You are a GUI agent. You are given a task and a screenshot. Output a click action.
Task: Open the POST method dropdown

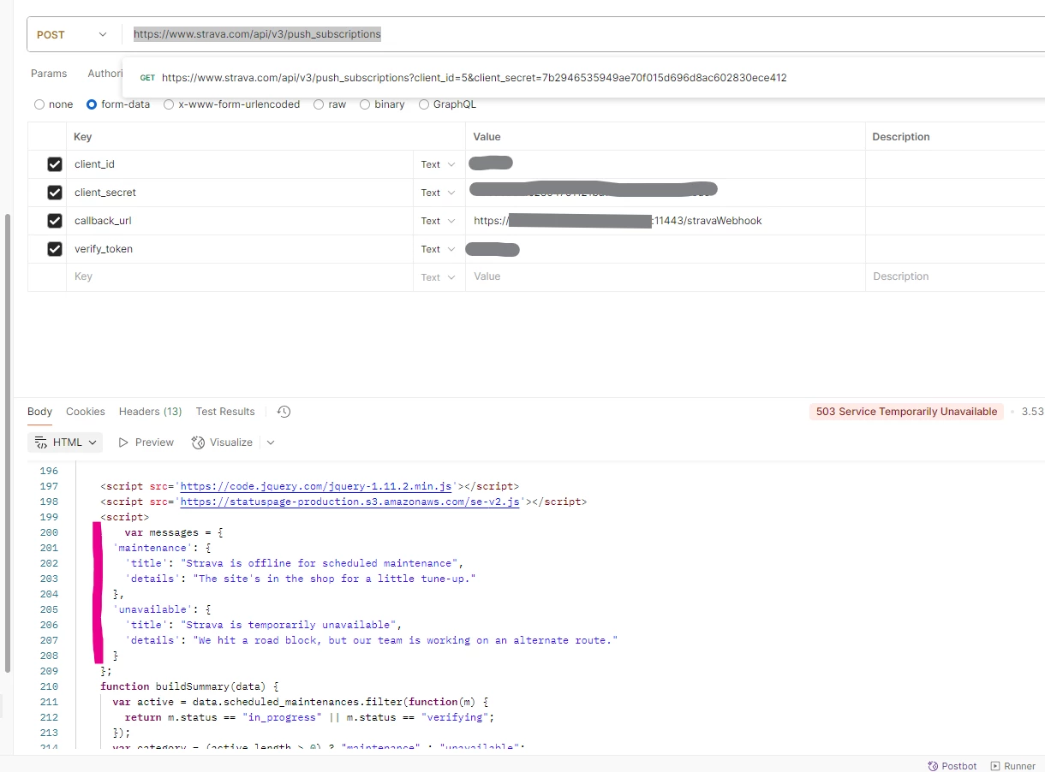[x=74, y=34]
